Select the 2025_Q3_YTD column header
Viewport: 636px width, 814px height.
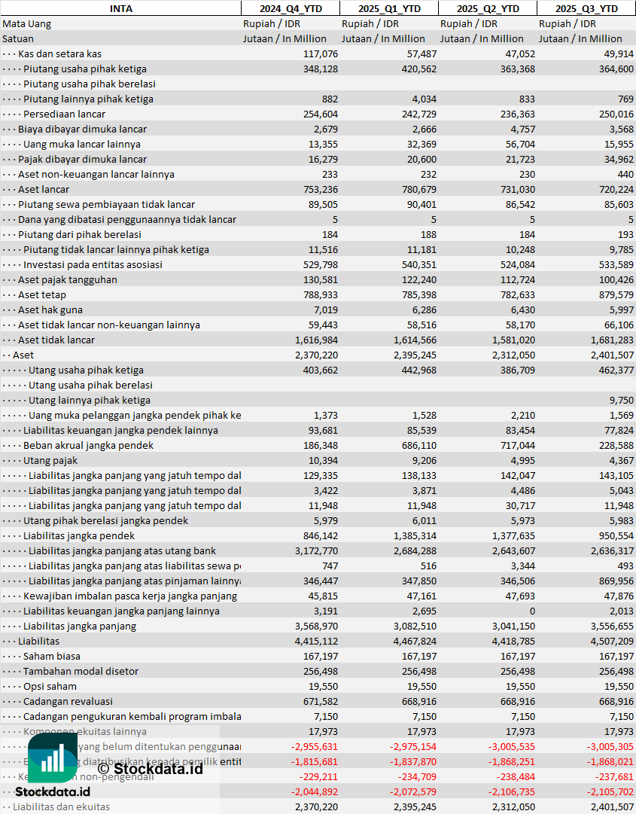(586, 8)
